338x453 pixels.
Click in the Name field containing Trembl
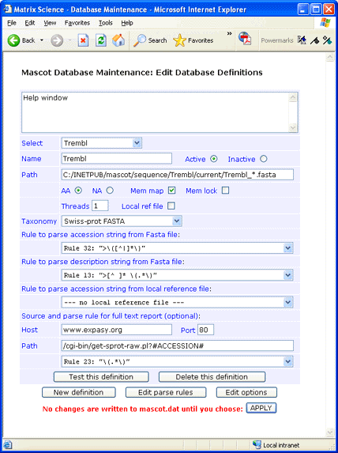[117, 159]
